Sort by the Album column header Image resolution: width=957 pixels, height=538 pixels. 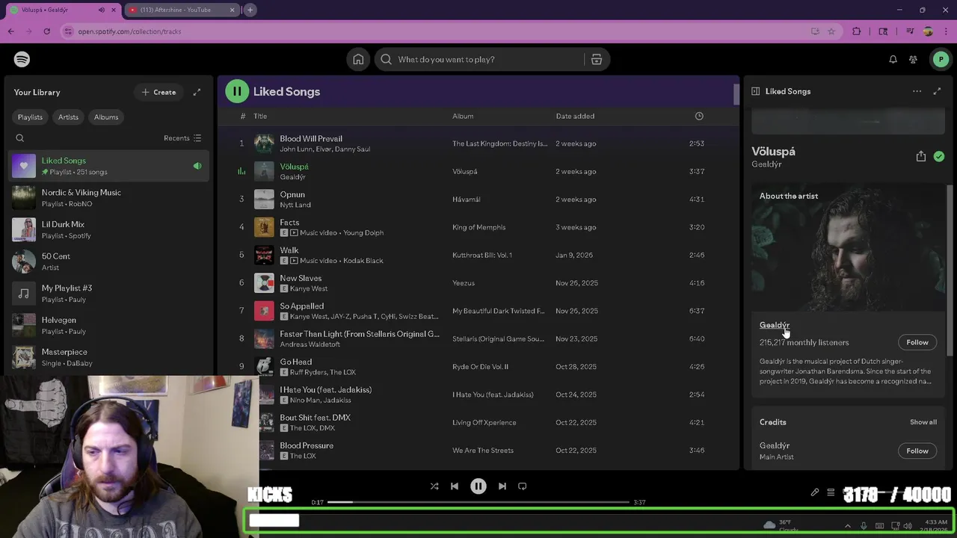(x=463, y=116)
